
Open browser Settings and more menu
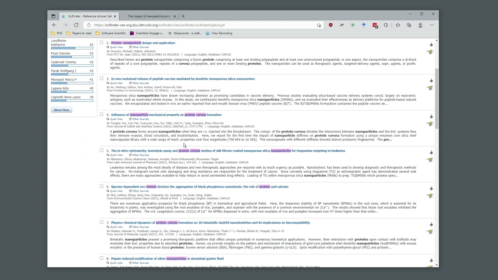click(432, 25)
